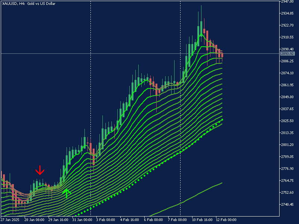Click the time axis label 6 Feb 00:00

tap(154, 220)
